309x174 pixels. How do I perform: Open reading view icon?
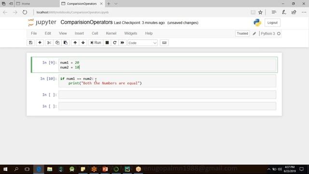[x=253, y=12]
